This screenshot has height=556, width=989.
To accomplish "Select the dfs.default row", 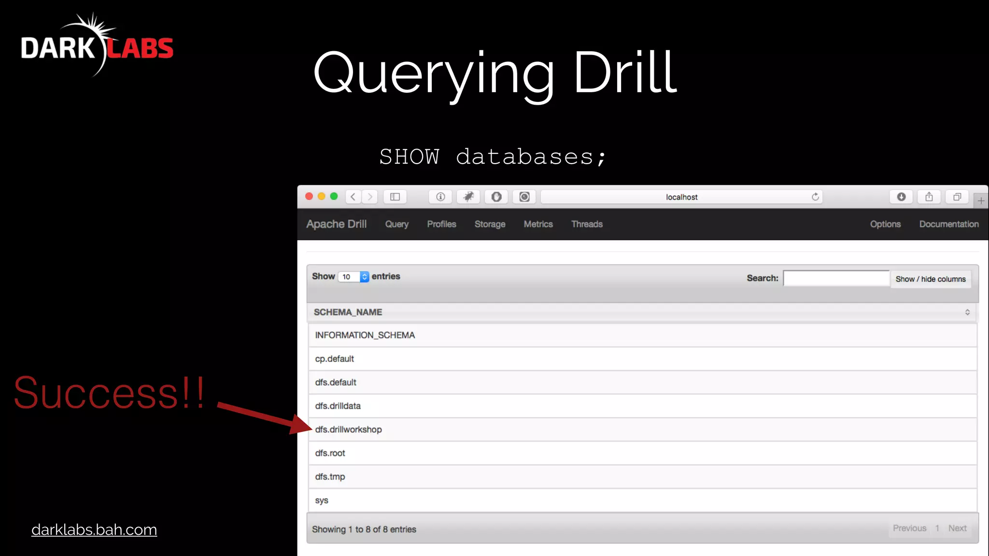I will pyautogui.click(x=643, y=382).
